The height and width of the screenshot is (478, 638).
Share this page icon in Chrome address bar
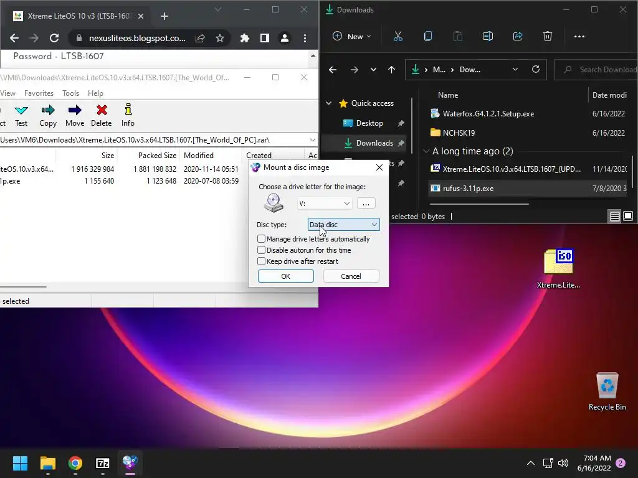coord(200,38)
